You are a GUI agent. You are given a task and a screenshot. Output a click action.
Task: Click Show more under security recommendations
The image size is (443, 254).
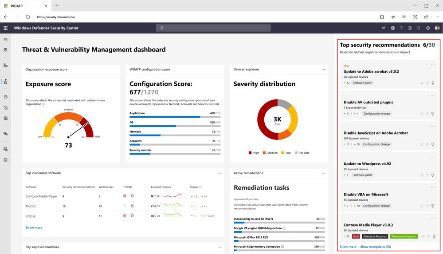(348, 246)
